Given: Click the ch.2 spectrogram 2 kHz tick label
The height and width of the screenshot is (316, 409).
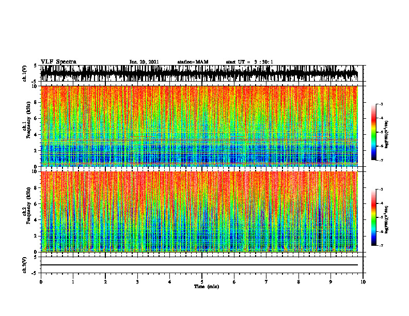Looking at the screenshot, I should [36, 236].
